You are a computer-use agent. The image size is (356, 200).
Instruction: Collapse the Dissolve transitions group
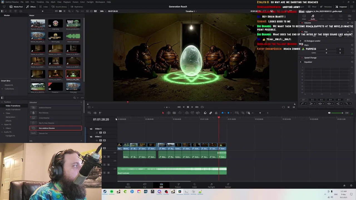(x=81, y=102)
